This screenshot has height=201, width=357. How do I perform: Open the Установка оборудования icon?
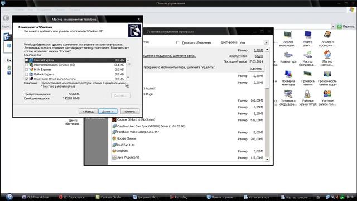(x=288, y=94)
